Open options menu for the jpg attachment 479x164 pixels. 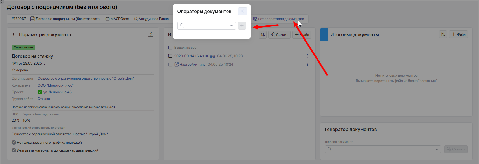click(x=307, y=56)
